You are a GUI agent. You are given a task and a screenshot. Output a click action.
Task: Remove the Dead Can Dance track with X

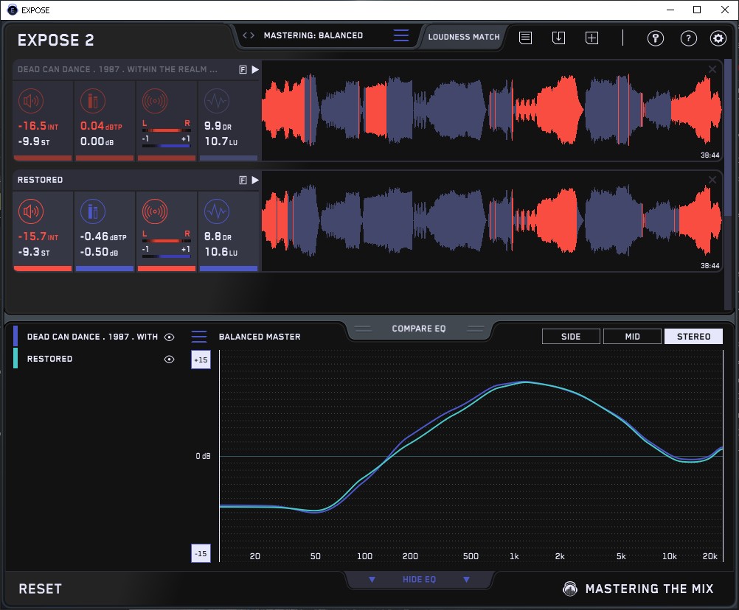(x=712, y=69)
